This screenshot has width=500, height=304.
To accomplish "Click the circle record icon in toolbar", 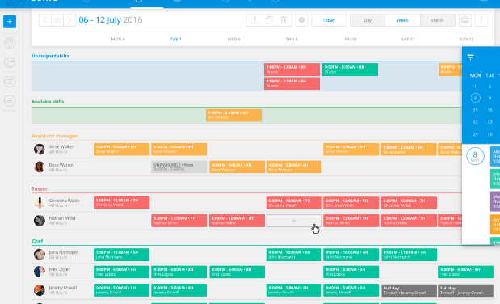I will (x=301, y=20).
